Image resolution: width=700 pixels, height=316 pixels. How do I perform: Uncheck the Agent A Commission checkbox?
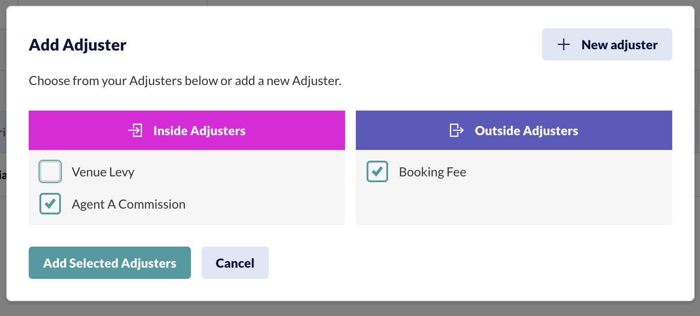coord(50,204)
